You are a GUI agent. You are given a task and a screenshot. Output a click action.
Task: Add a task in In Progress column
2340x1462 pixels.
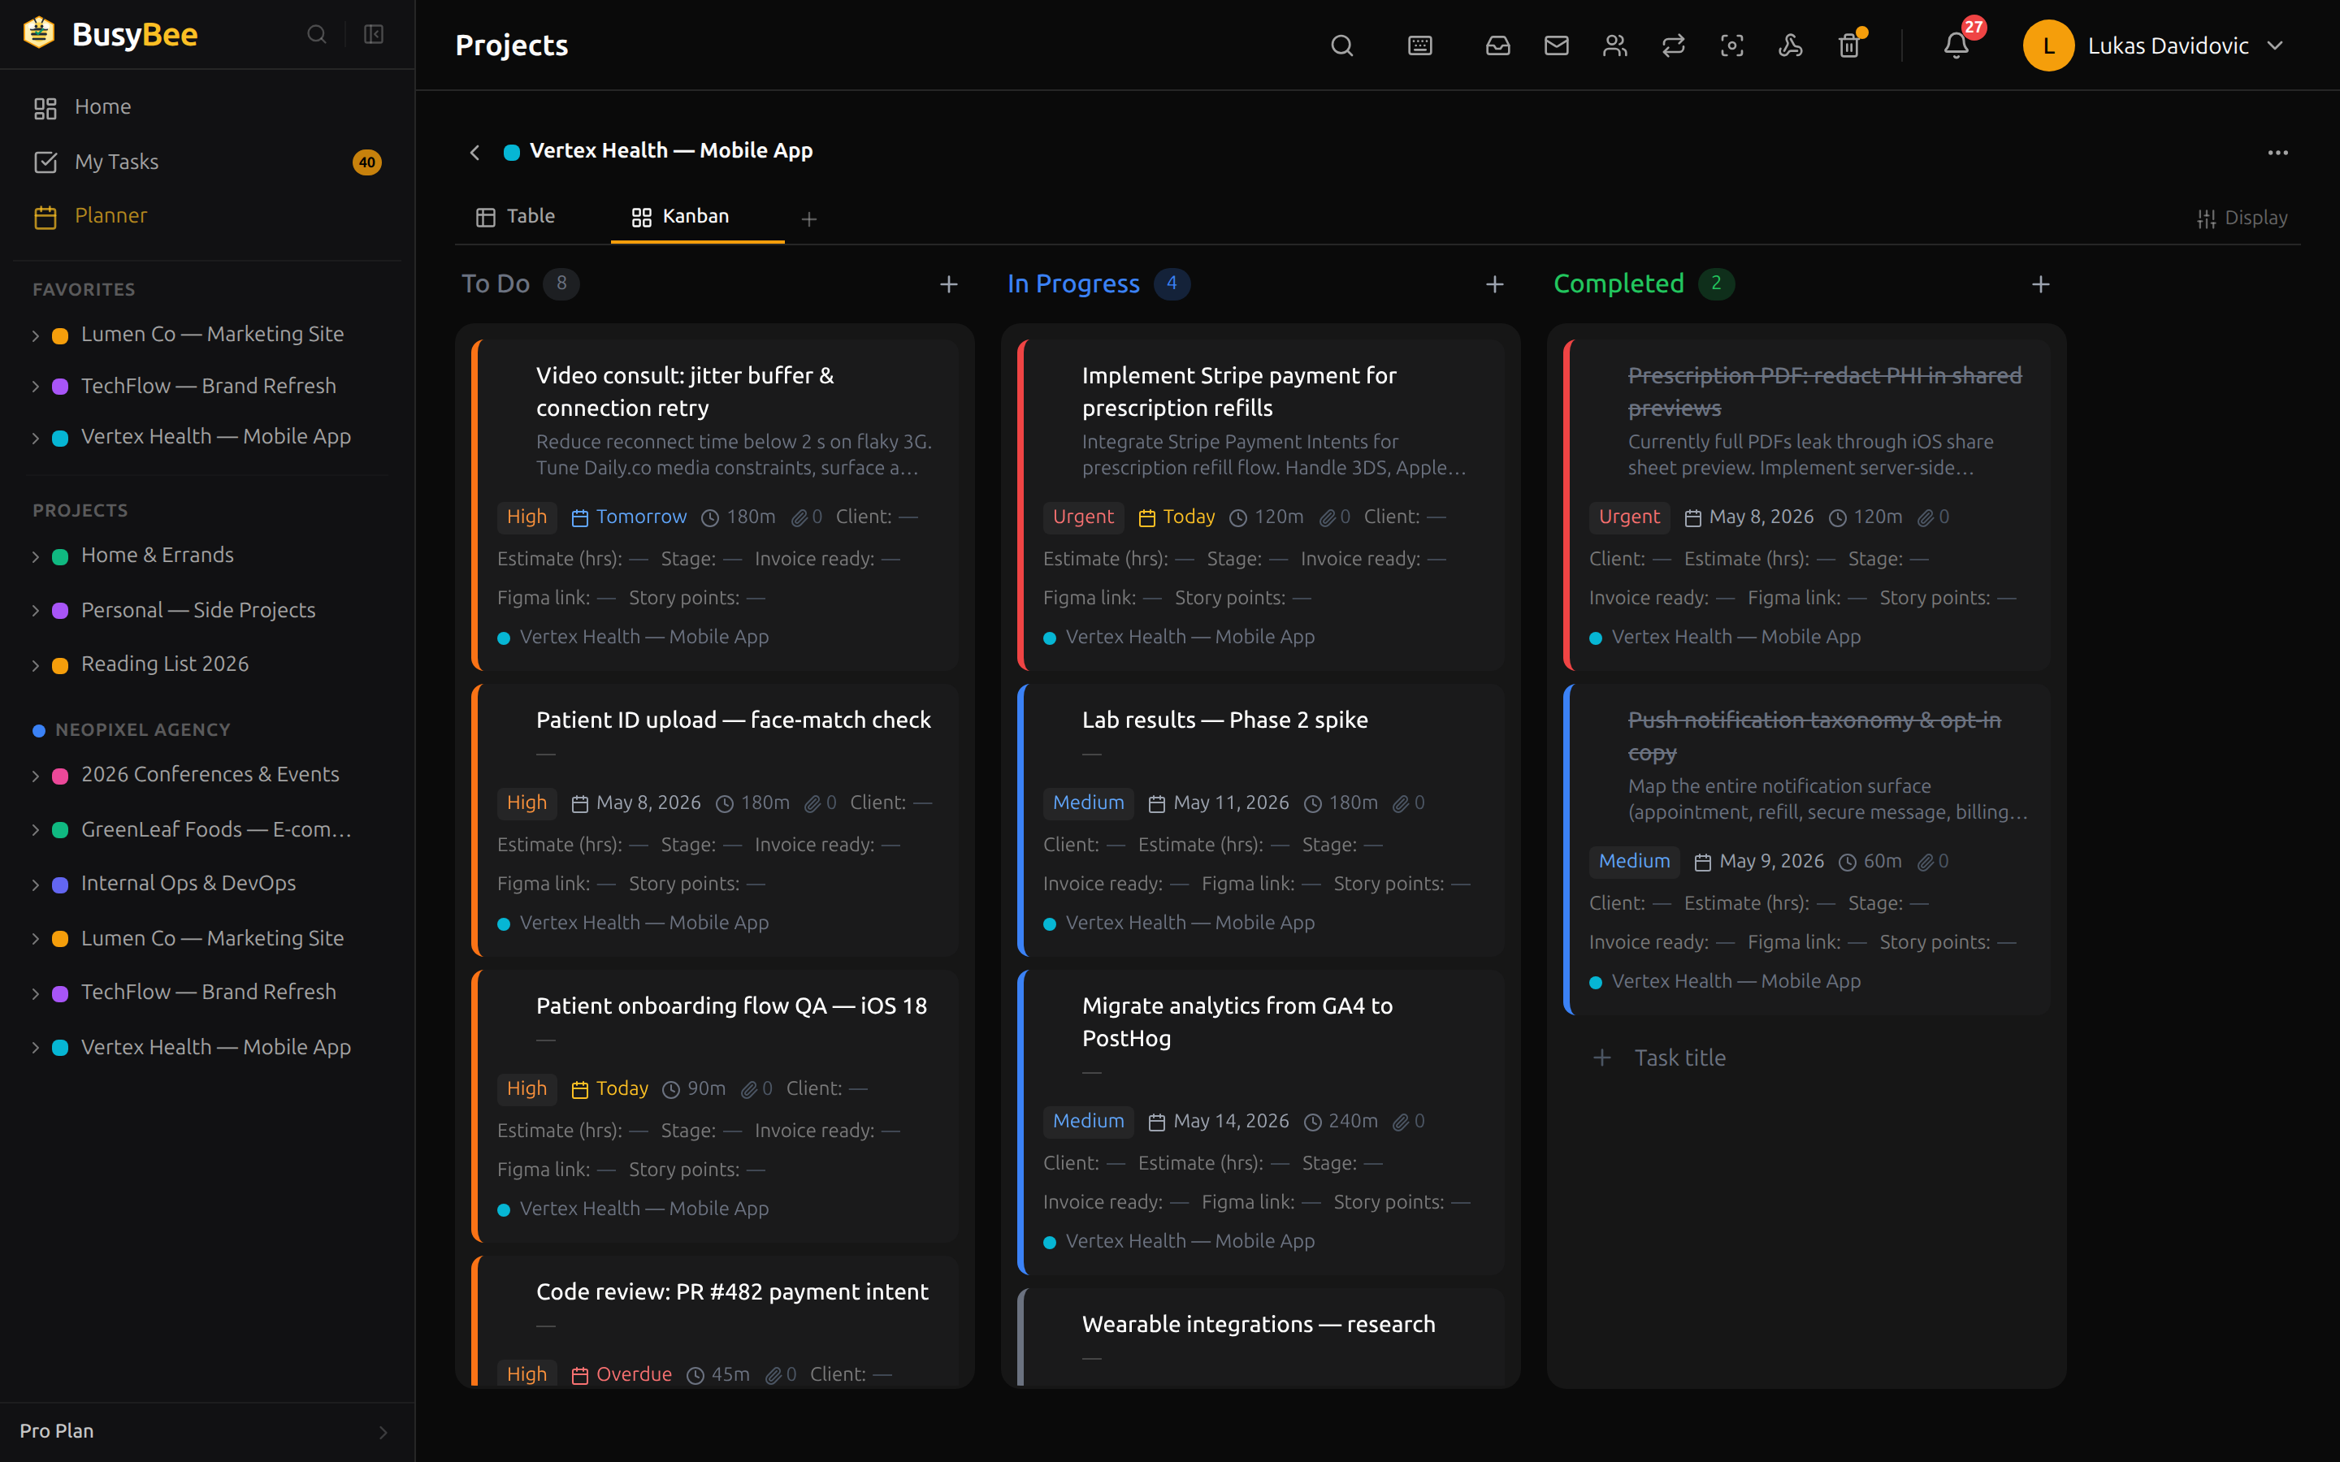(1494, 284)
